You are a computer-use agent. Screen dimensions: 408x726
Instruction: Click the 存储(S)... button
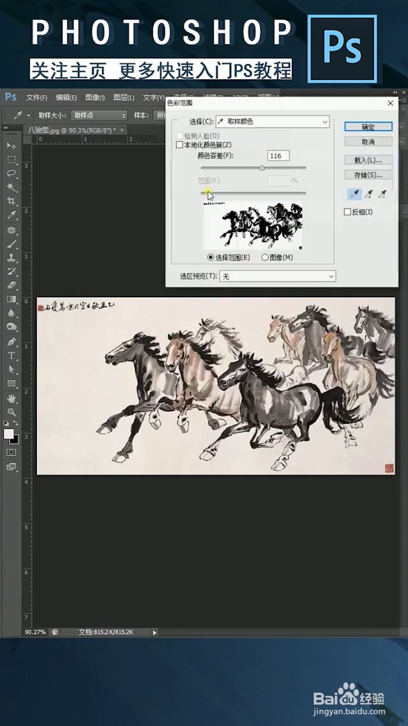[x=368, y=175]
